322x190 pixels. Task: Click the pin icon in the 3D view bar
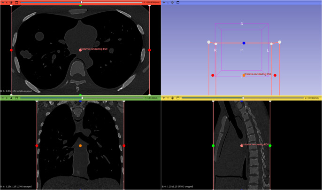(x=164, y=2)
